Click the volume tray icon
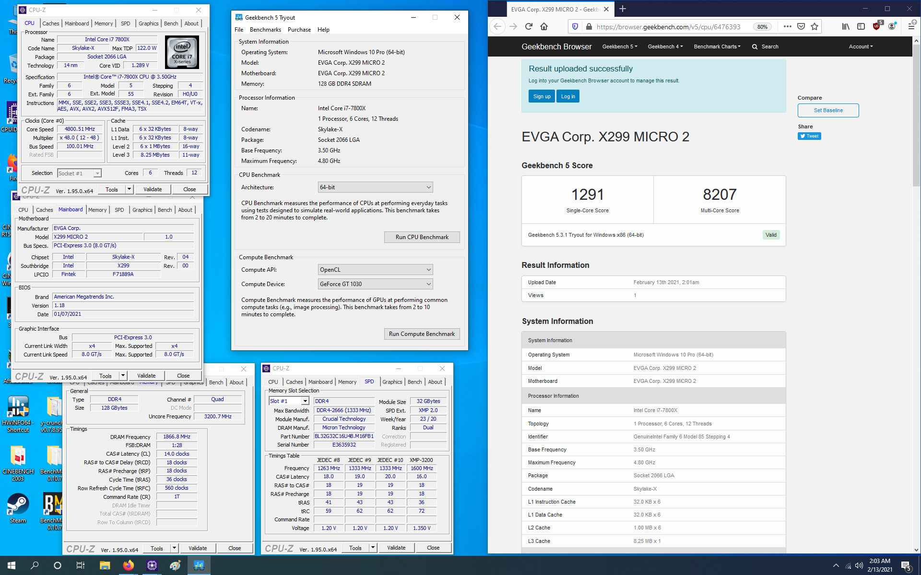 (859, 565)
